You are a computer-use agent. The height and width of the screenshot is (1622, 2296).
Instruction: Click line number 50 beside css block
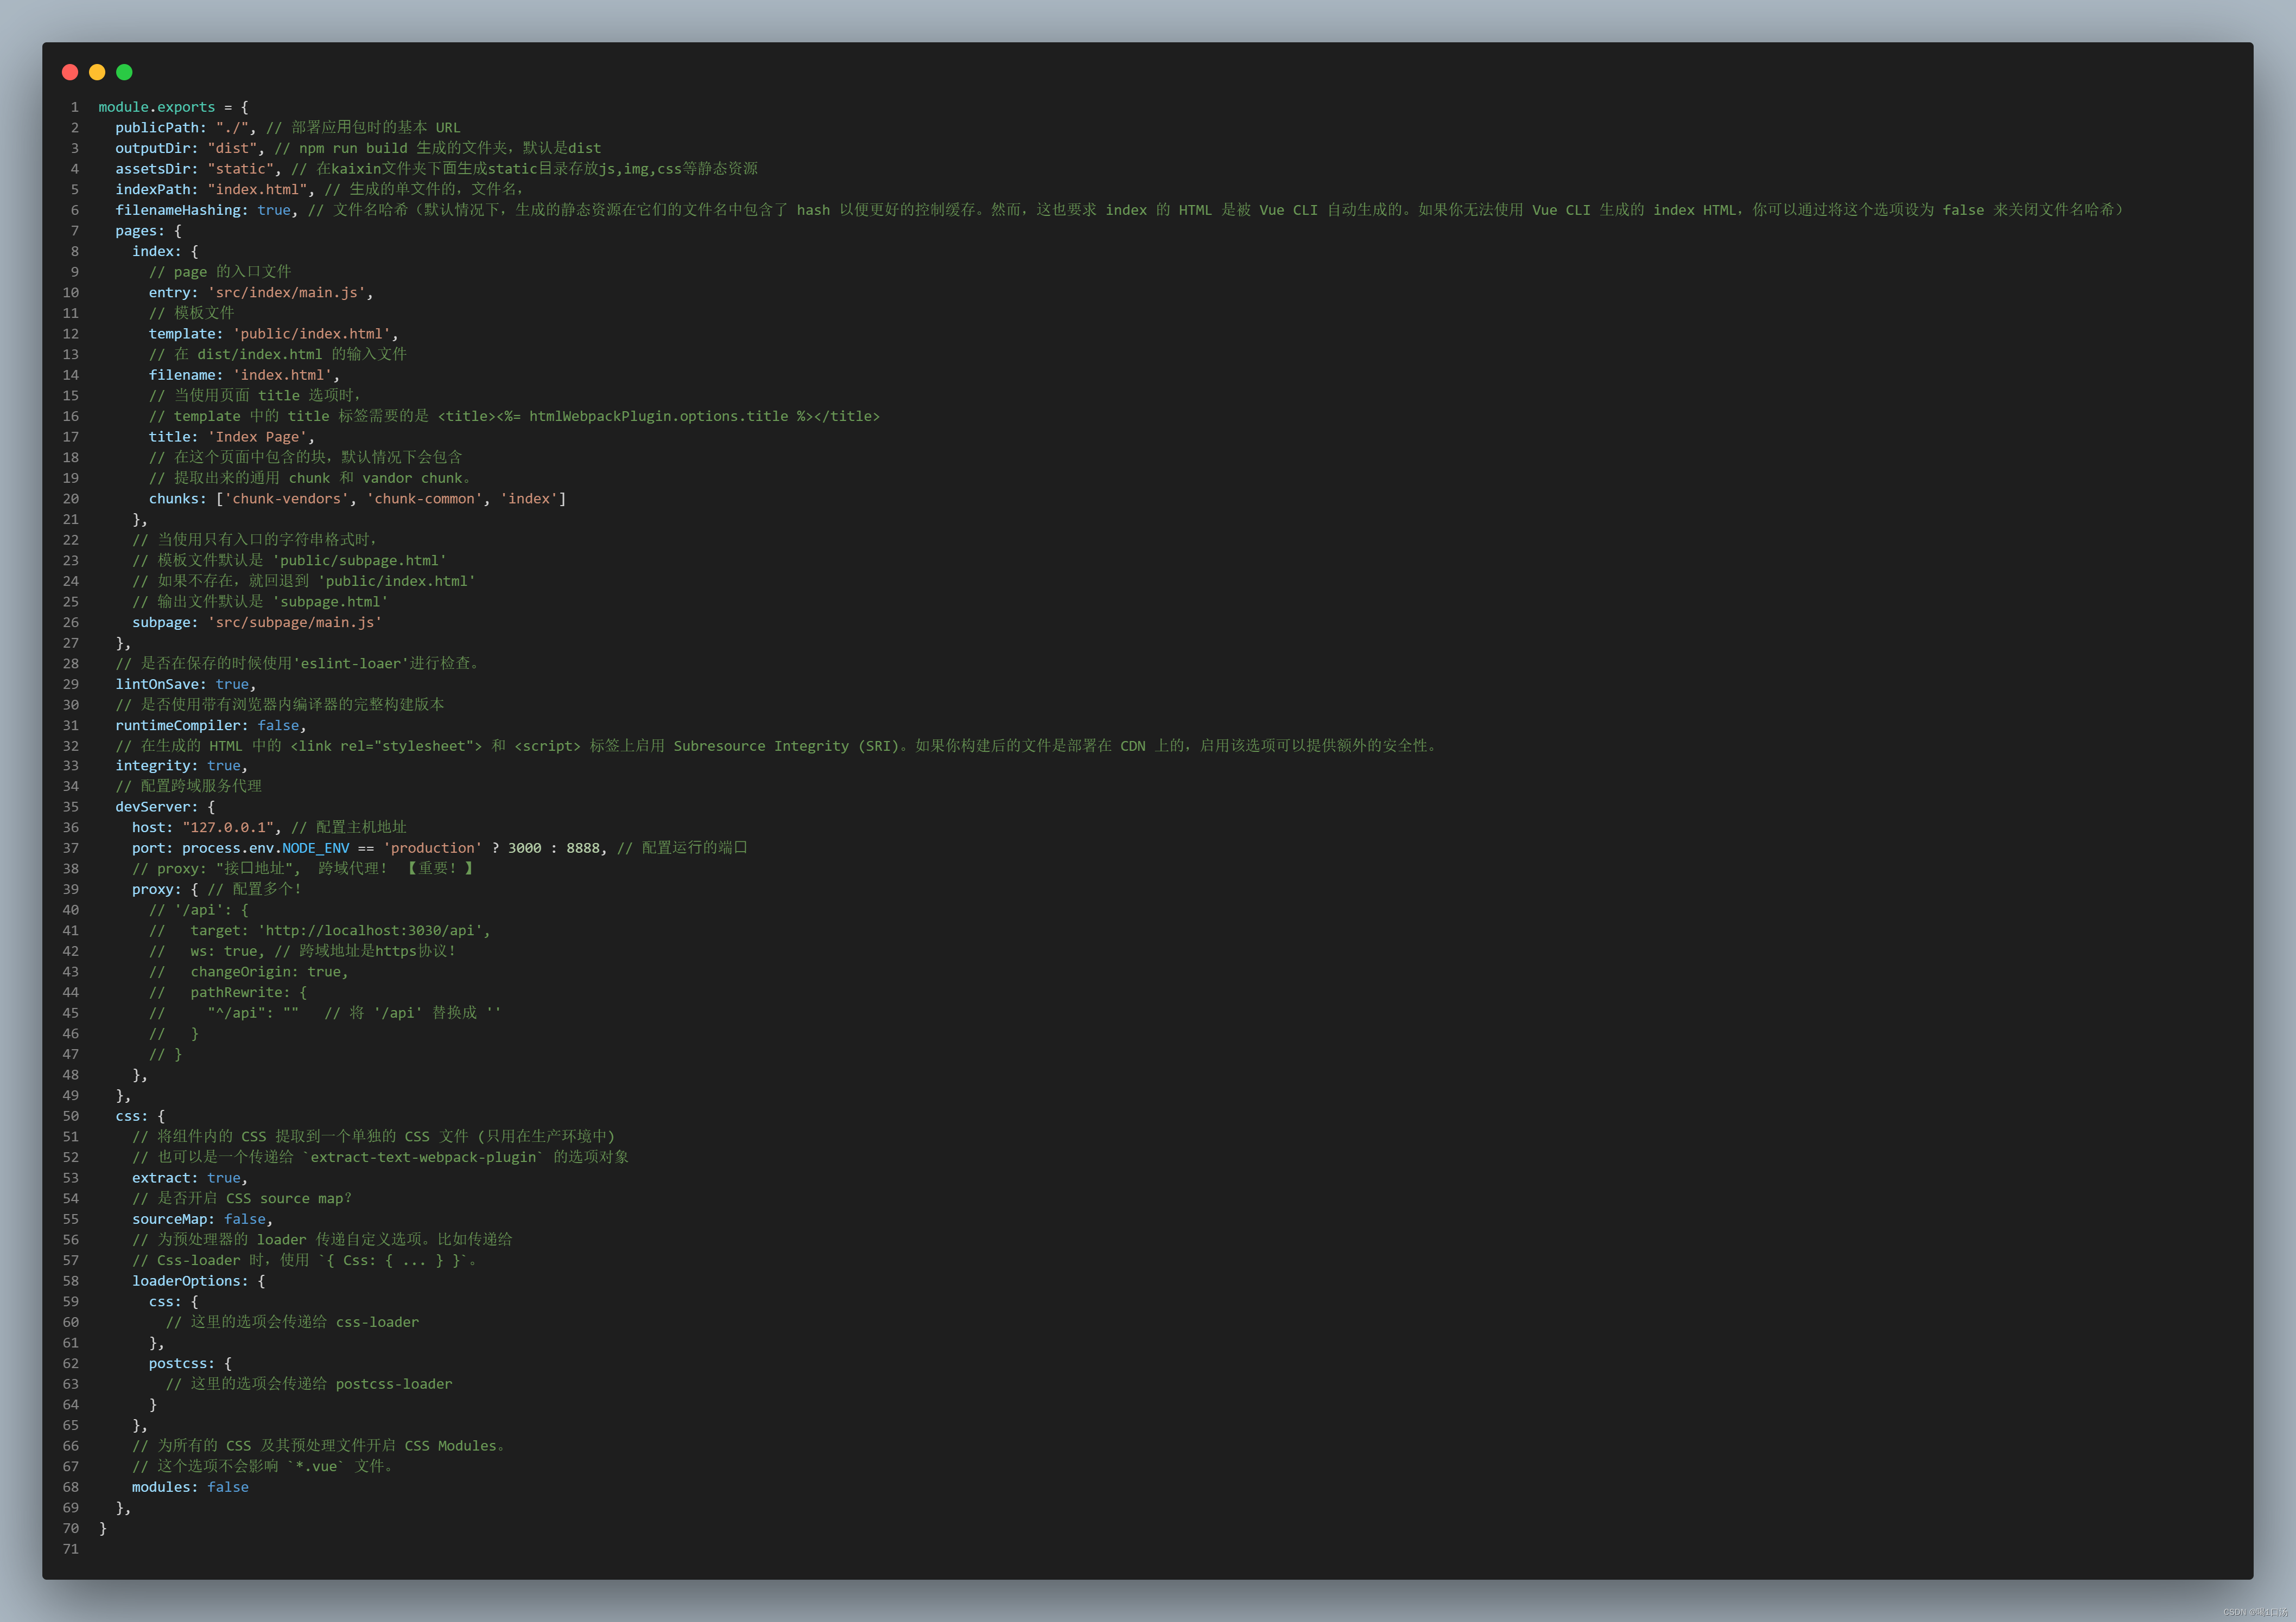click(x=70, y=1115)
